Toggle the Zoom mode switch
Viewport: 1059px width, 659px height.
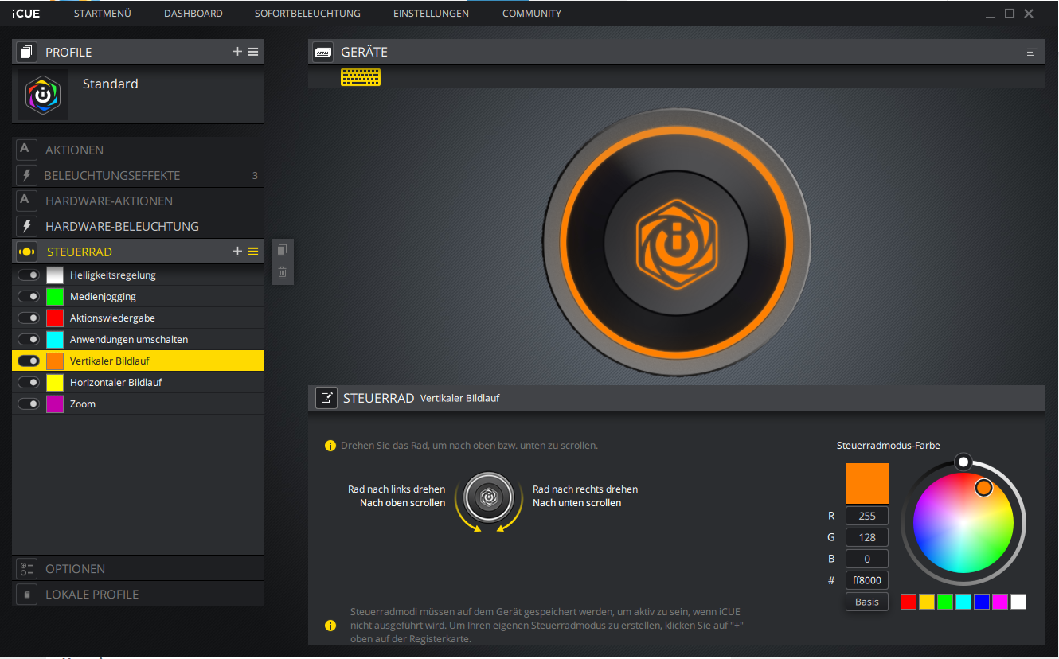(x=29, y=404)
